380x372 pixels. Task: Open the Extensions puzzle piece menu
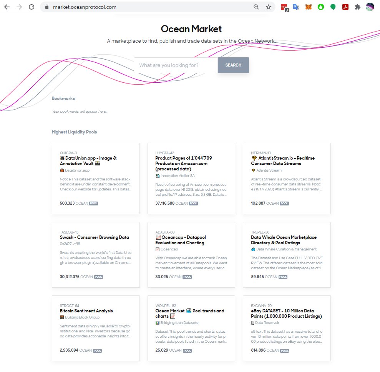point(357,7)
